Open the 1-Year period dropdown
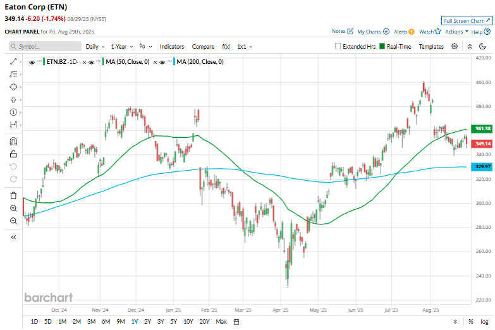The image size is (495, 330). click(x=122, y=46)
